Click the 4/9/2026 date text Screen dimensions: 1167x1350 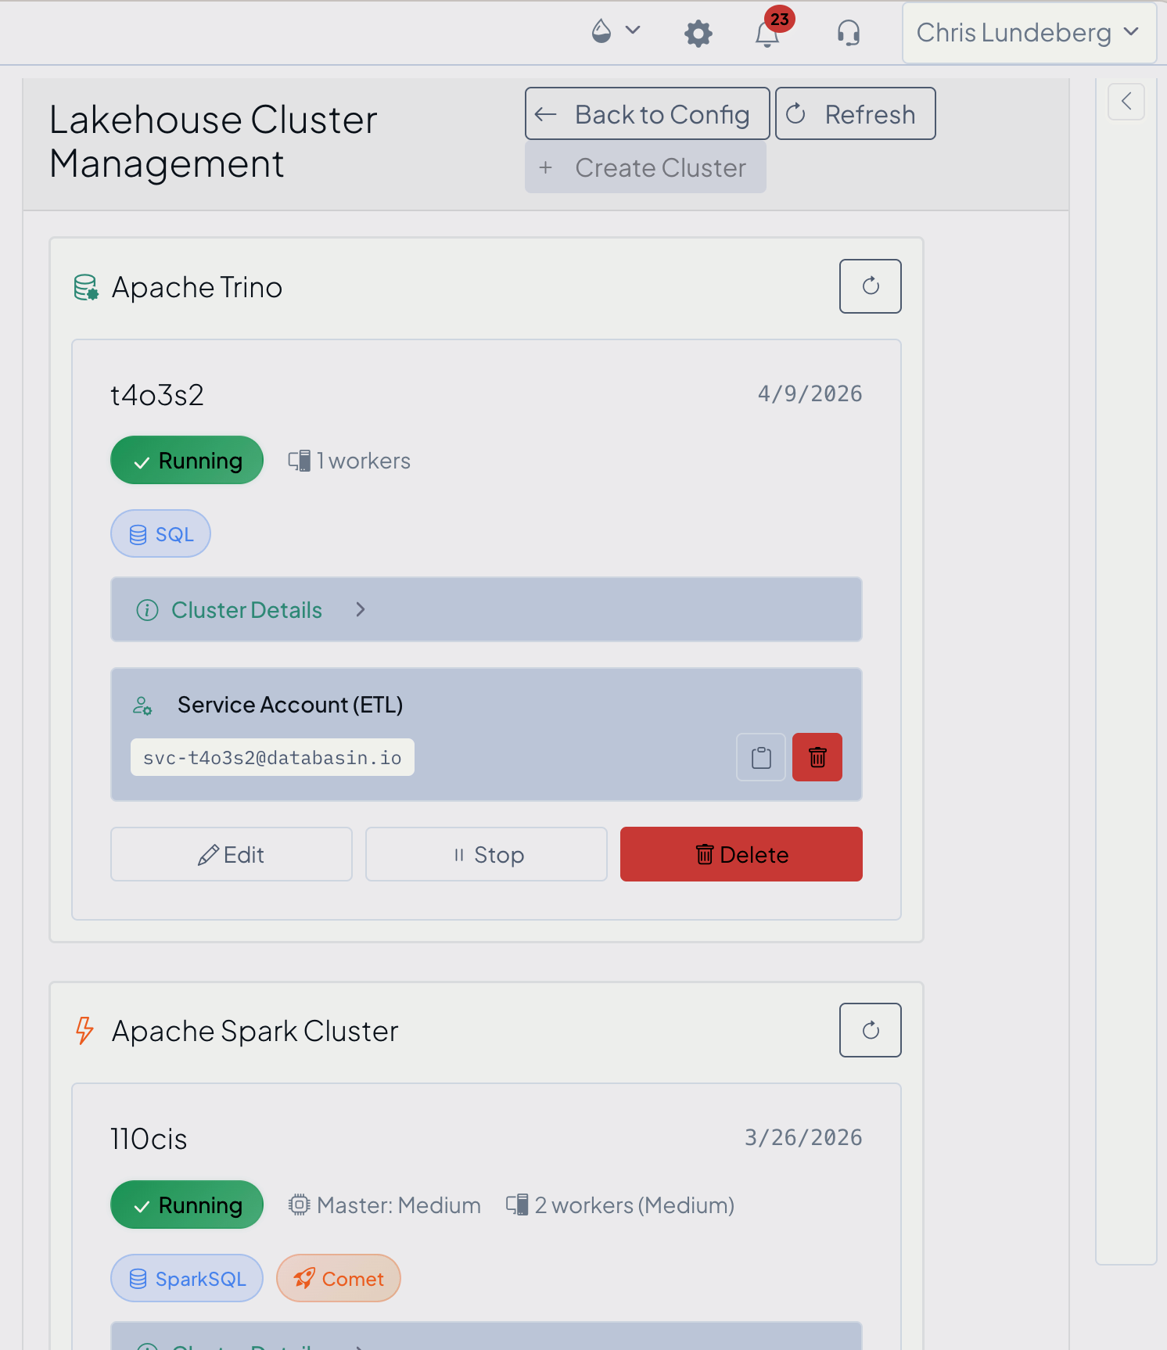810,393
